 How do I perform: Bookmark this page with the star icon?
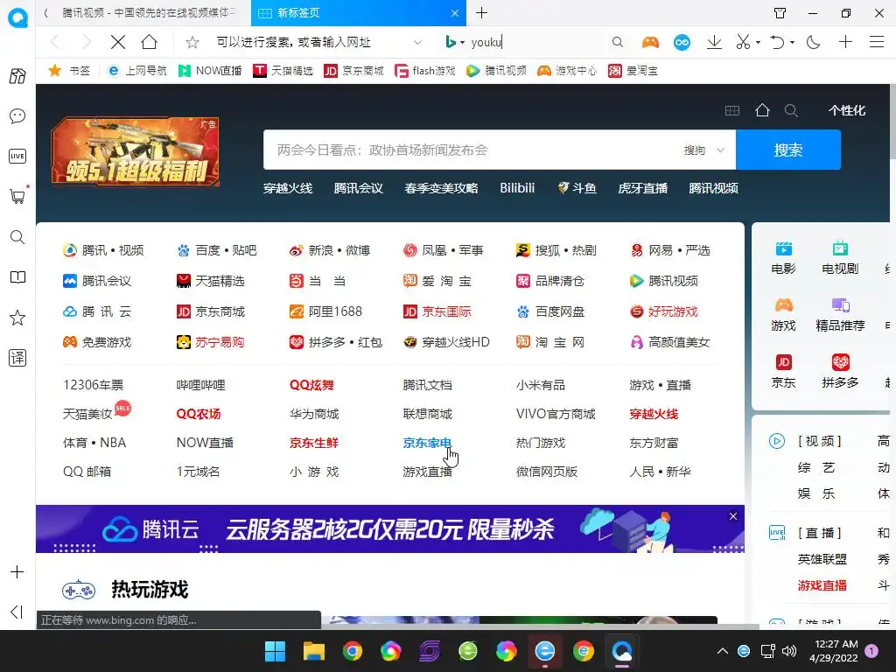click(192, 42)
